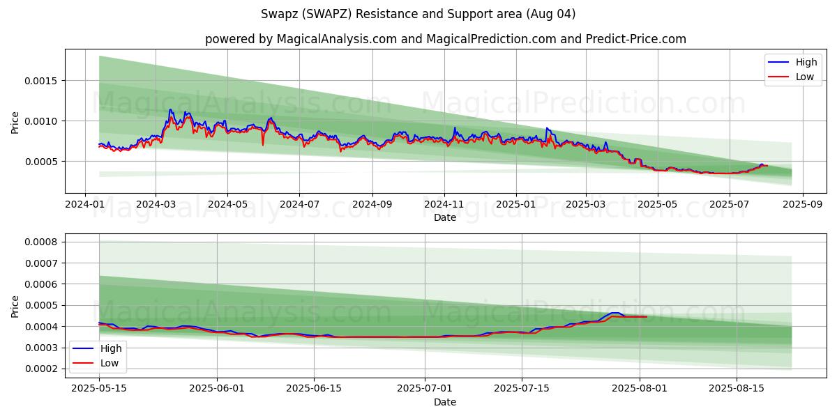This screenshot has height=418, width=837.
Task: Click the bottom chart x-axis tick '2025-08-15'
Action: [737, 389]
